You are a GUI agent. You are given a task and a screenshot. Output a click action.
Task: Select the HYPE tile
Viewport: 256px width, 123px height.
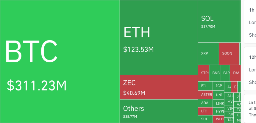pyautogui.click(x=219, y=111)
